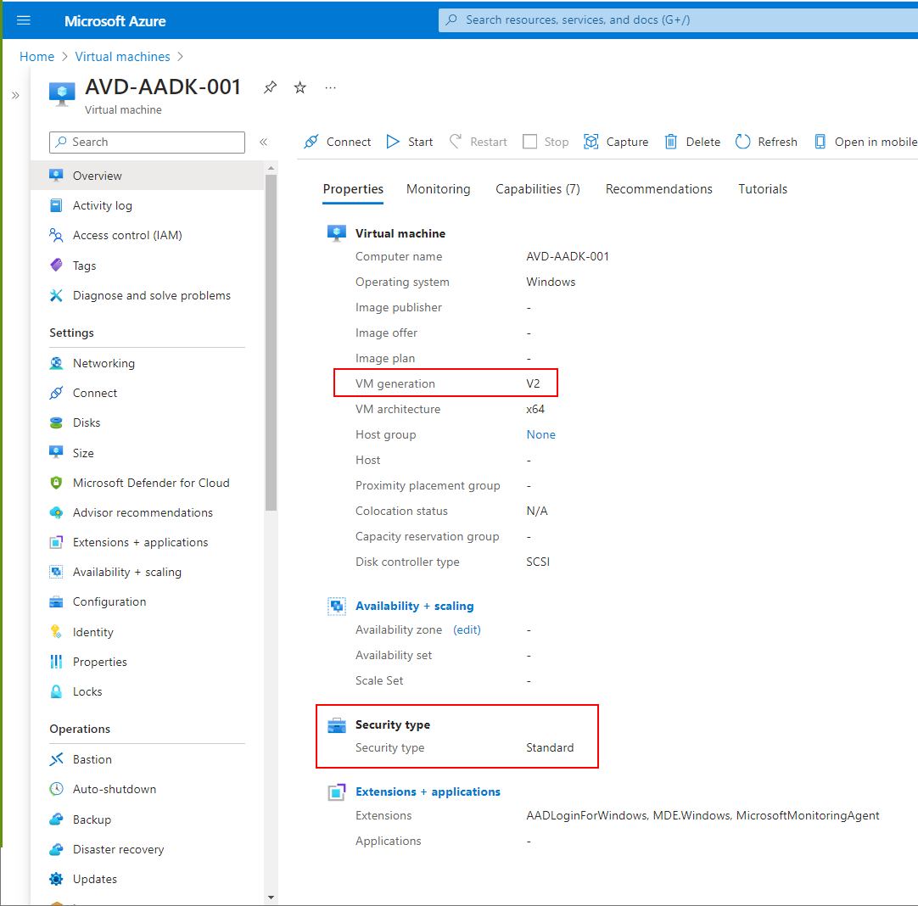Viewport: 918px width, 906px height.
Task: Open the Host group None link
Action: click(541, 434)
